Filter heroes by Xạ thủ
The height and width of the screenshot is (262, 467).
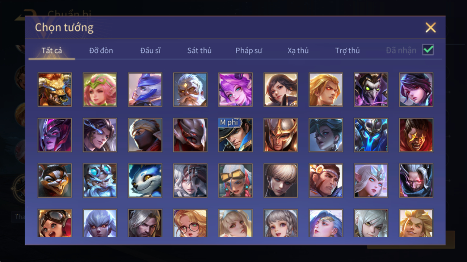(x=298, y=51)
